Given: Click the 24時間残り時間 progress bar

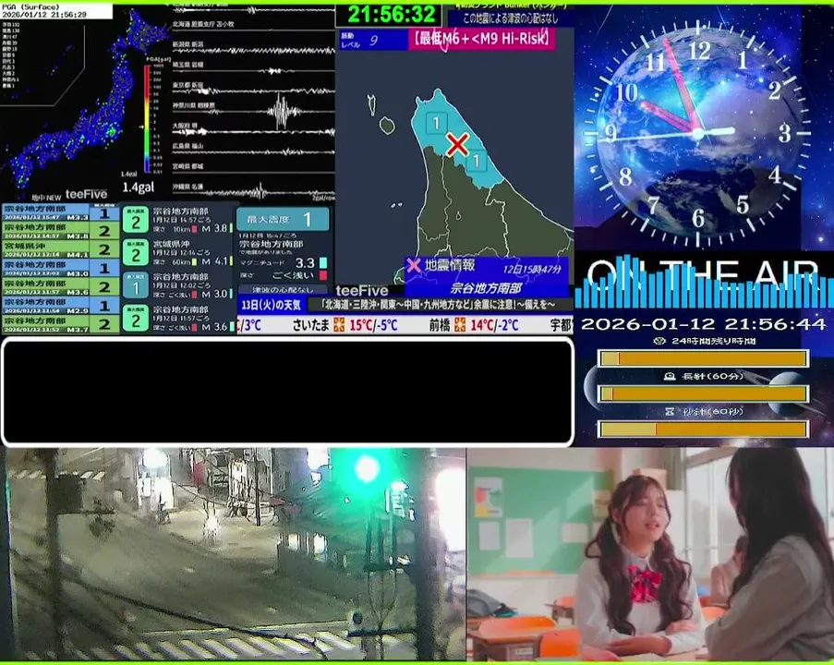Looking at the screenshot, I should click(x=704, y=358).
